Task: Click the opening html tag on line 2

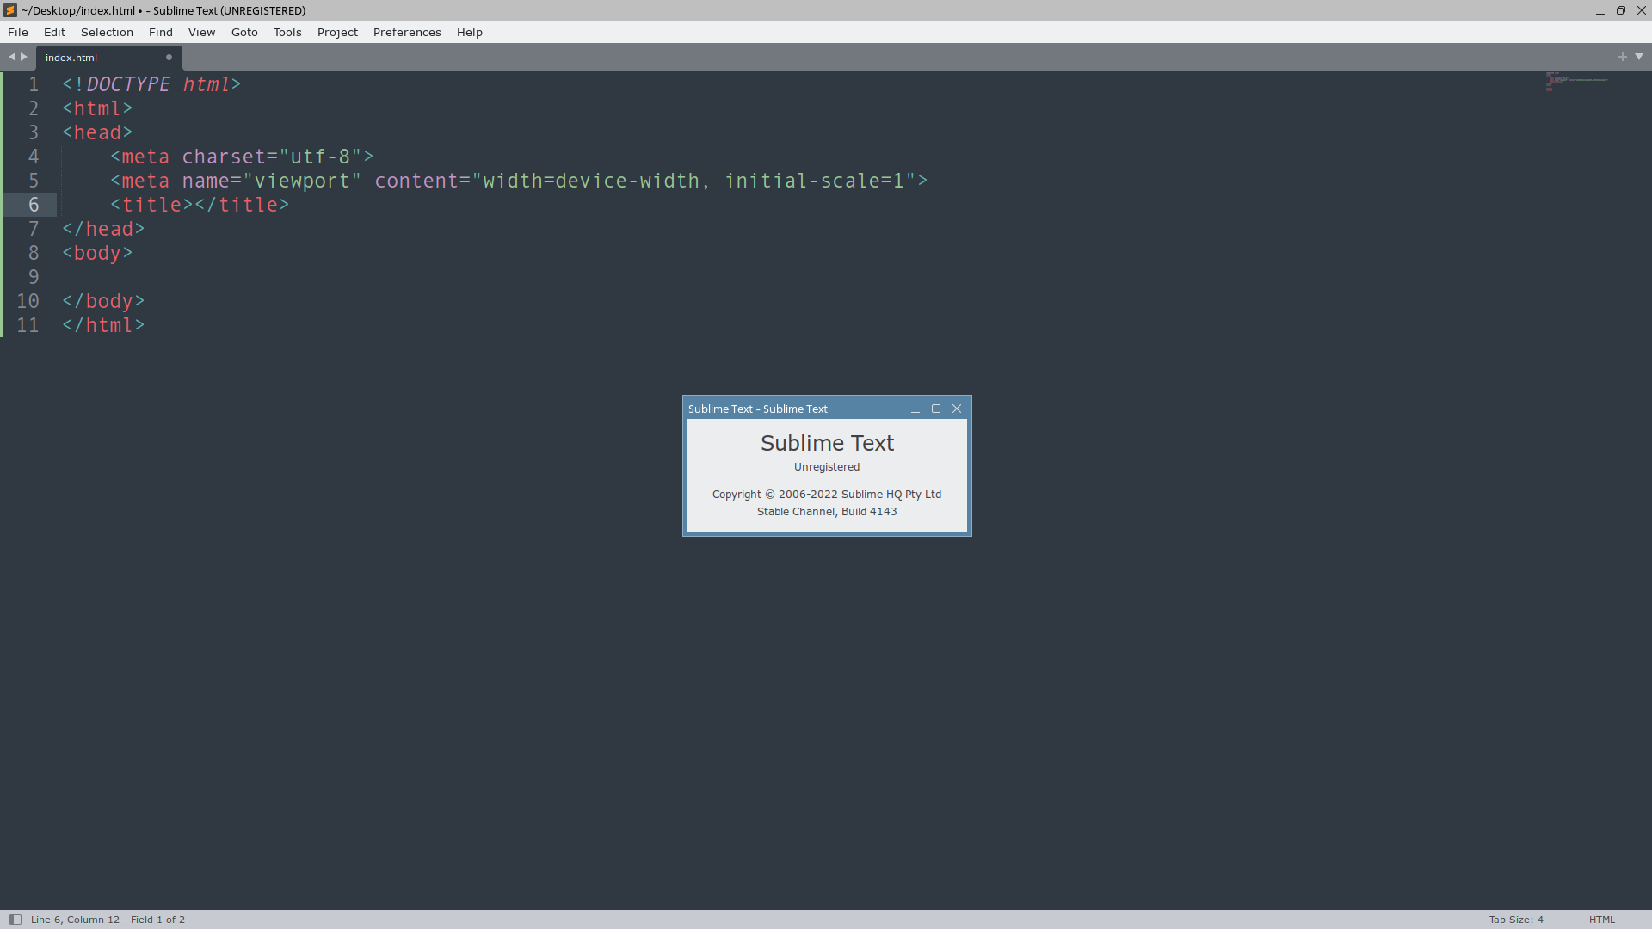Action: (97, 108)
